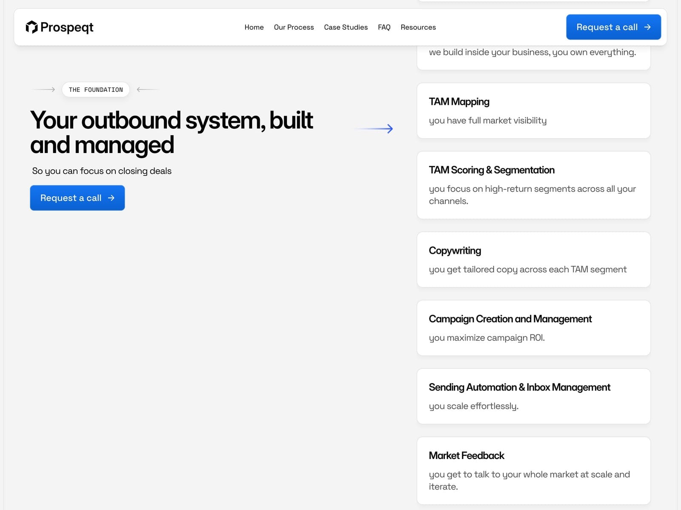Open the FAQ nav link

tap(384, 27)
